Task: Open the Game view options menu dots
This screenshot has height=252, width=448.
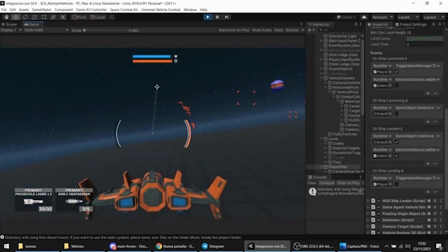Action: [x=302, y=24]
